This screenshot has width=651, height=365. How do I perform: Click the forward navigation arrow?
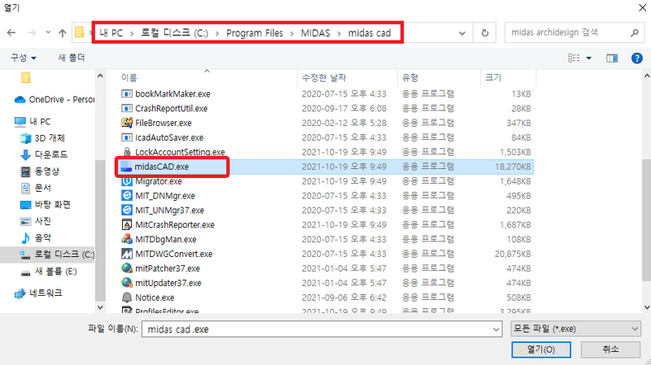32,33
